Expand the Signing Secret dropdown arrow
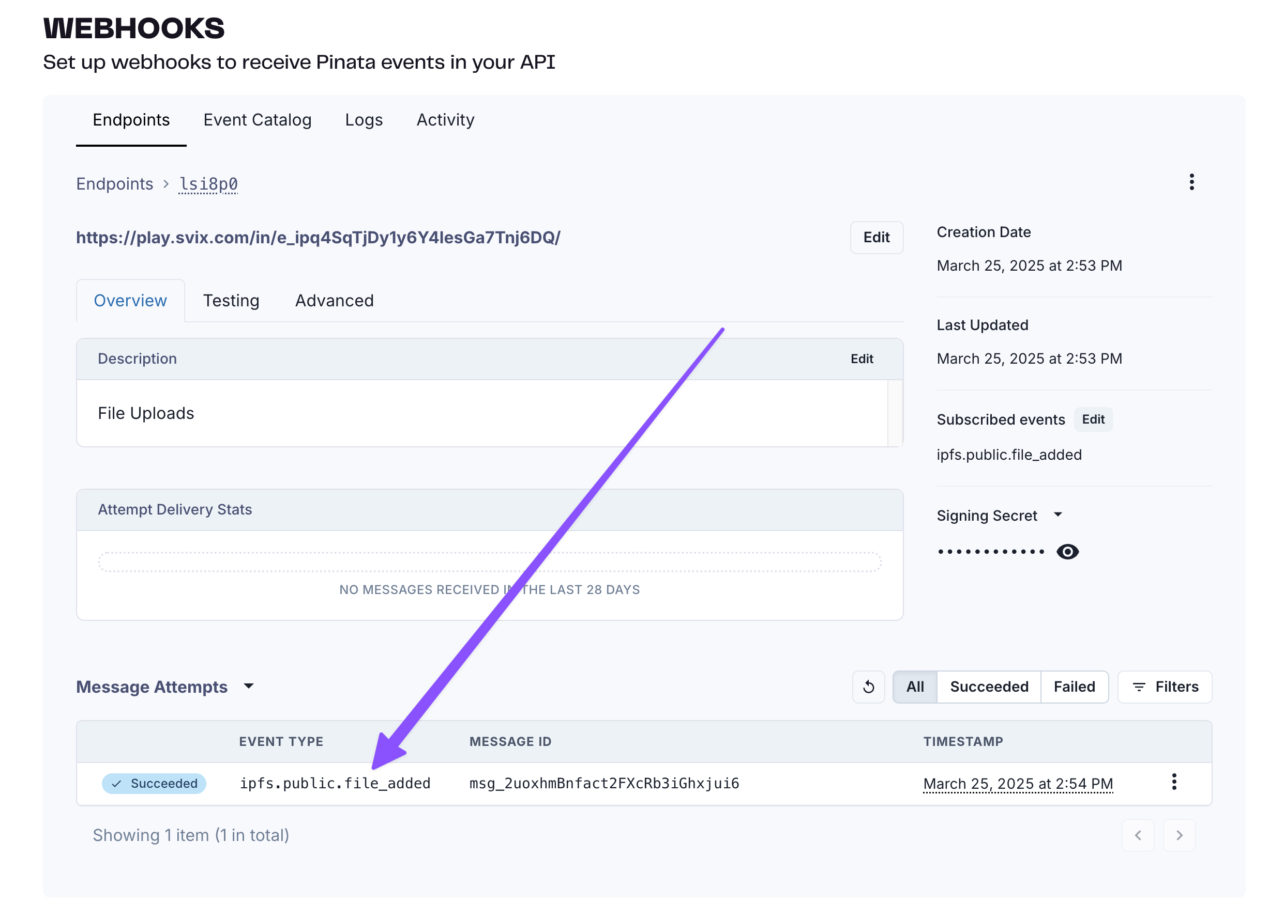Screen dimensions: 1269x904 click(x=1057, y=515)
